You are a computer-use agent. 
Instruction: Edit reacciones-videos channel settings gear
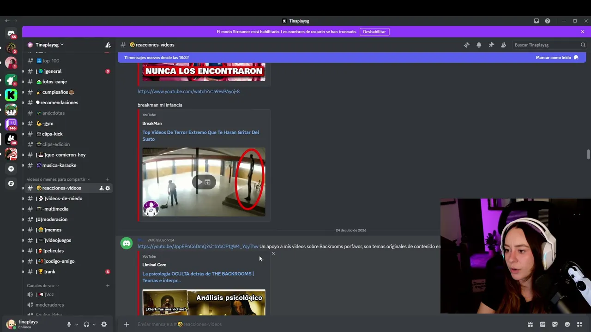click(x=108, y=188)
